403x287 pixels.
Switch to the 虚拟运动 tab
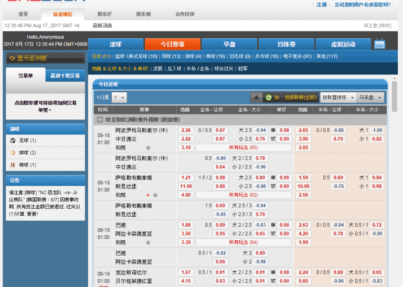coord(343,44)
